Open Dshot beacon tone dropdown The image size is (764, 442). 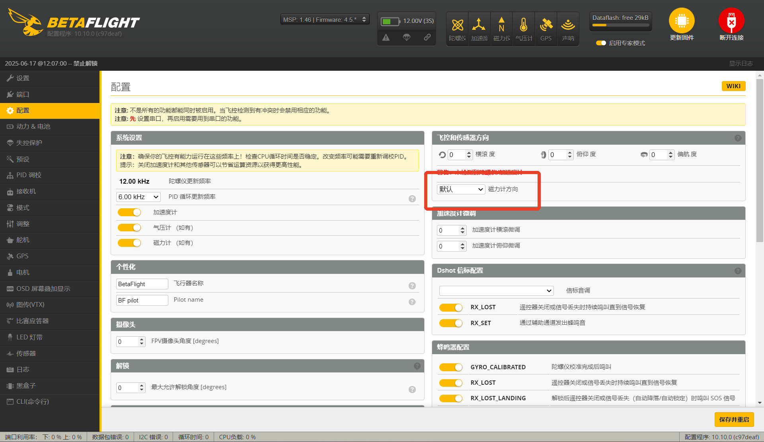(x=496, y=291)
